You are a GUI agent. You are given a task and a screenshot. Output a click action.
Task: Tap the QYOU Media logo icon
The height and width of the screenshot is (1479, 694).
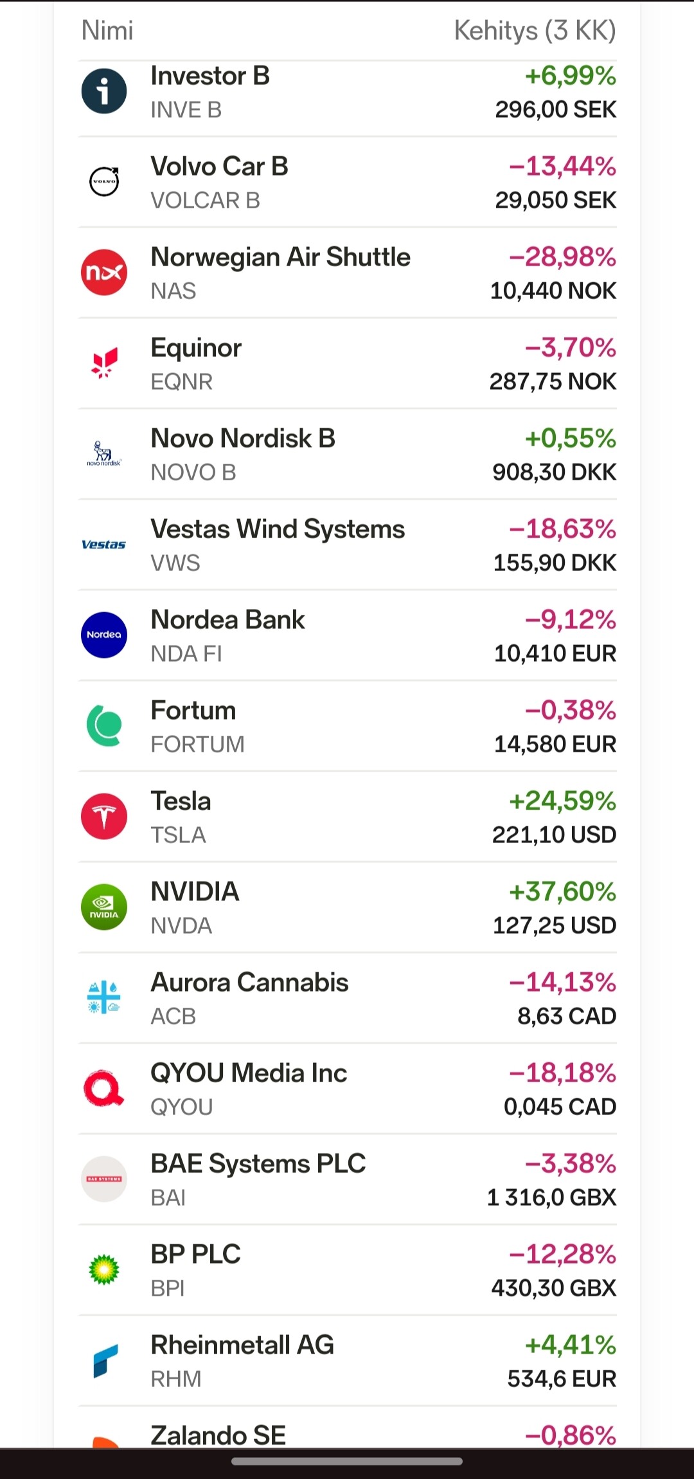[x=104, y=1089]
